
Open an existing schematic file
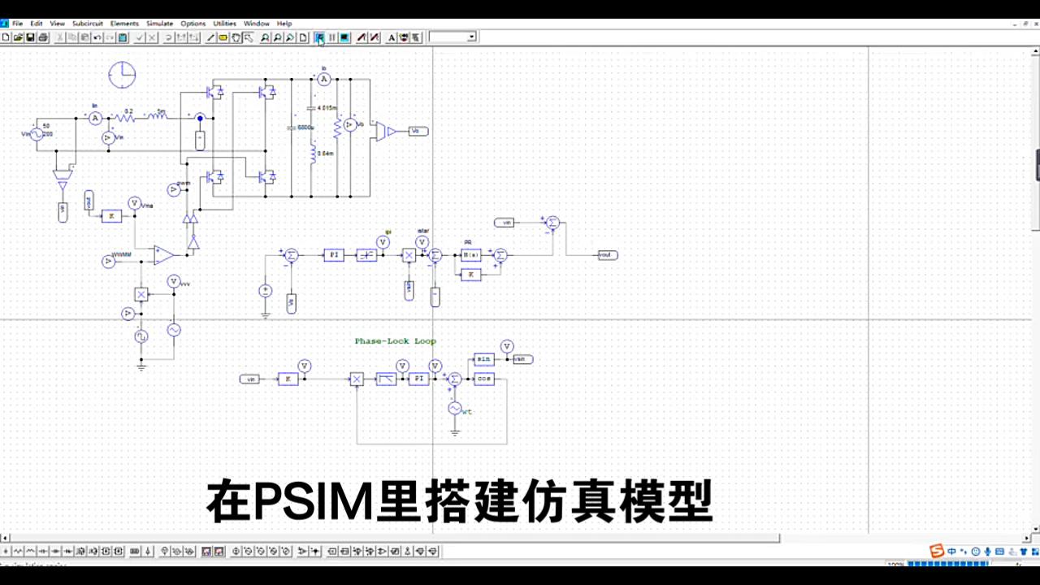(17, 37)
